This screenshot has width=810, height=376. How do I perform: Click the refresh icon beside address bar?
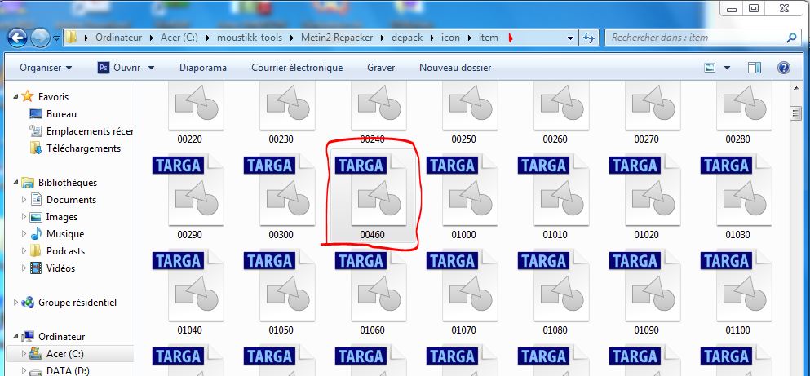click(588, 38)
